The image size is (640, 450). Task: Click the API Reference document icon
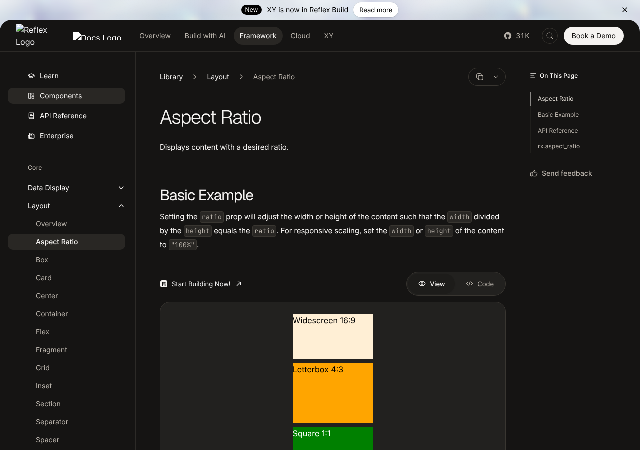point(31,116)
